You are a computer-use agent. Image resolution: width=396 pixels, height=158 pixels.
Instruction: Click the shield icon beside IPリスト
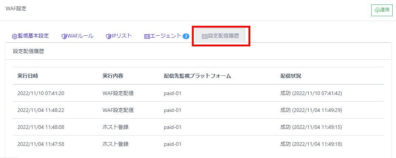click(x=108, y=36)
